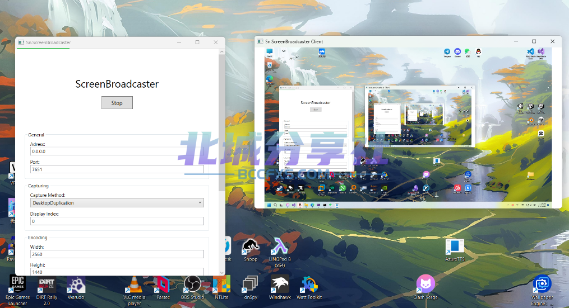Viewport: 569px width, 308px height.
Task: Open the dnSpy desktop shortcut
Action: (x=251, y=288)
